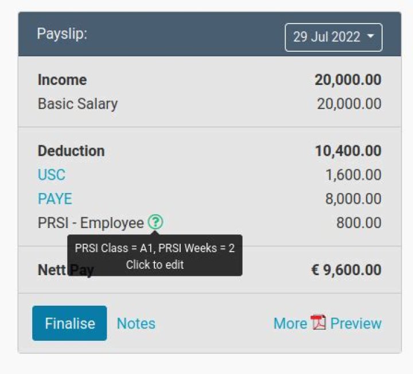This screenshot has width=413, height=374.
Task: Click the PAYE amount 8,000.00
Action: click(353, 199)
